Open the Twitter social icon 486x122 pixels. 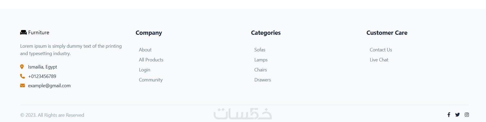(457, 115)
